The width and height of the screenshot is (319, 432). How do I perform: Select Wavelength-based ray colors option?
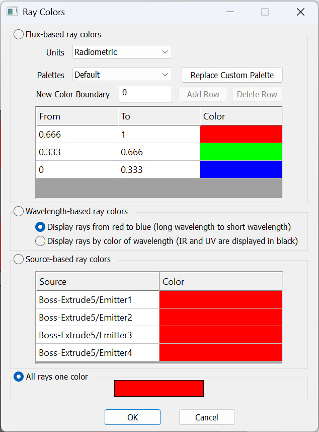19,211
